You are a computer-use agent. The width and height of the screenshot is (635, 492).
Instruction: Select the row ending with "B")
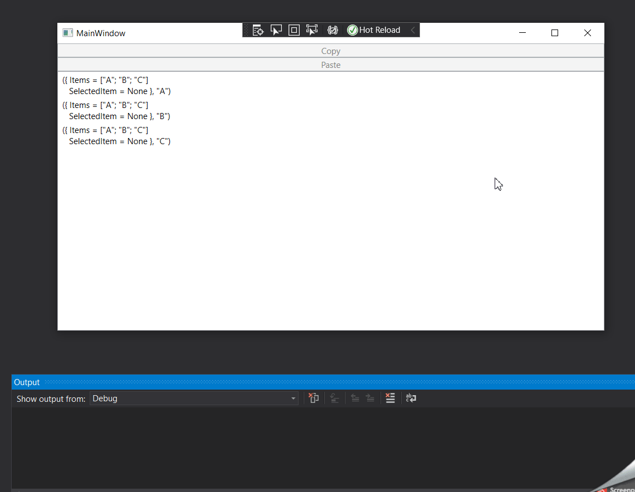tap(330, 111)
